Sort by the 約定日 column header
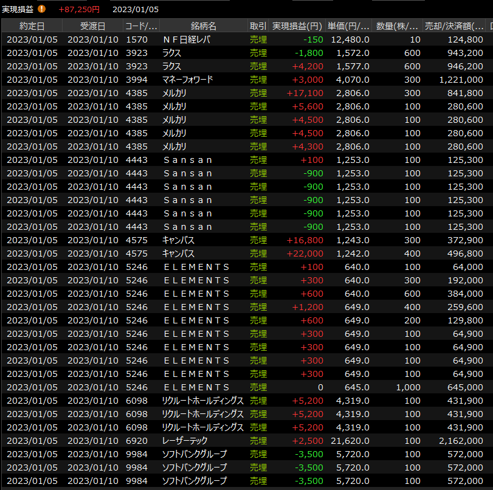Viewport: 493px width, 490px height. [32, 26]
